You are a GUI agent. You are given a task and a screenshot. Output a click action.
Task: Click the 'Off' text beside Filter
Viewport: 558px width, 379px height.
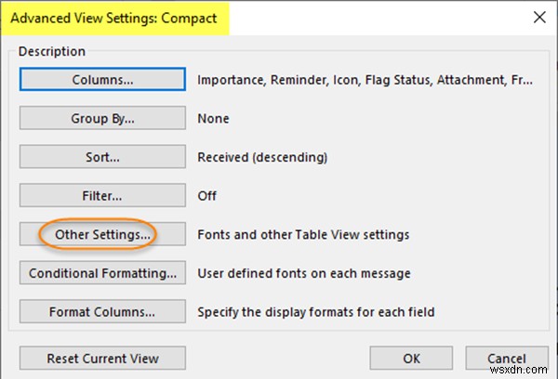(x=207, y=197)
